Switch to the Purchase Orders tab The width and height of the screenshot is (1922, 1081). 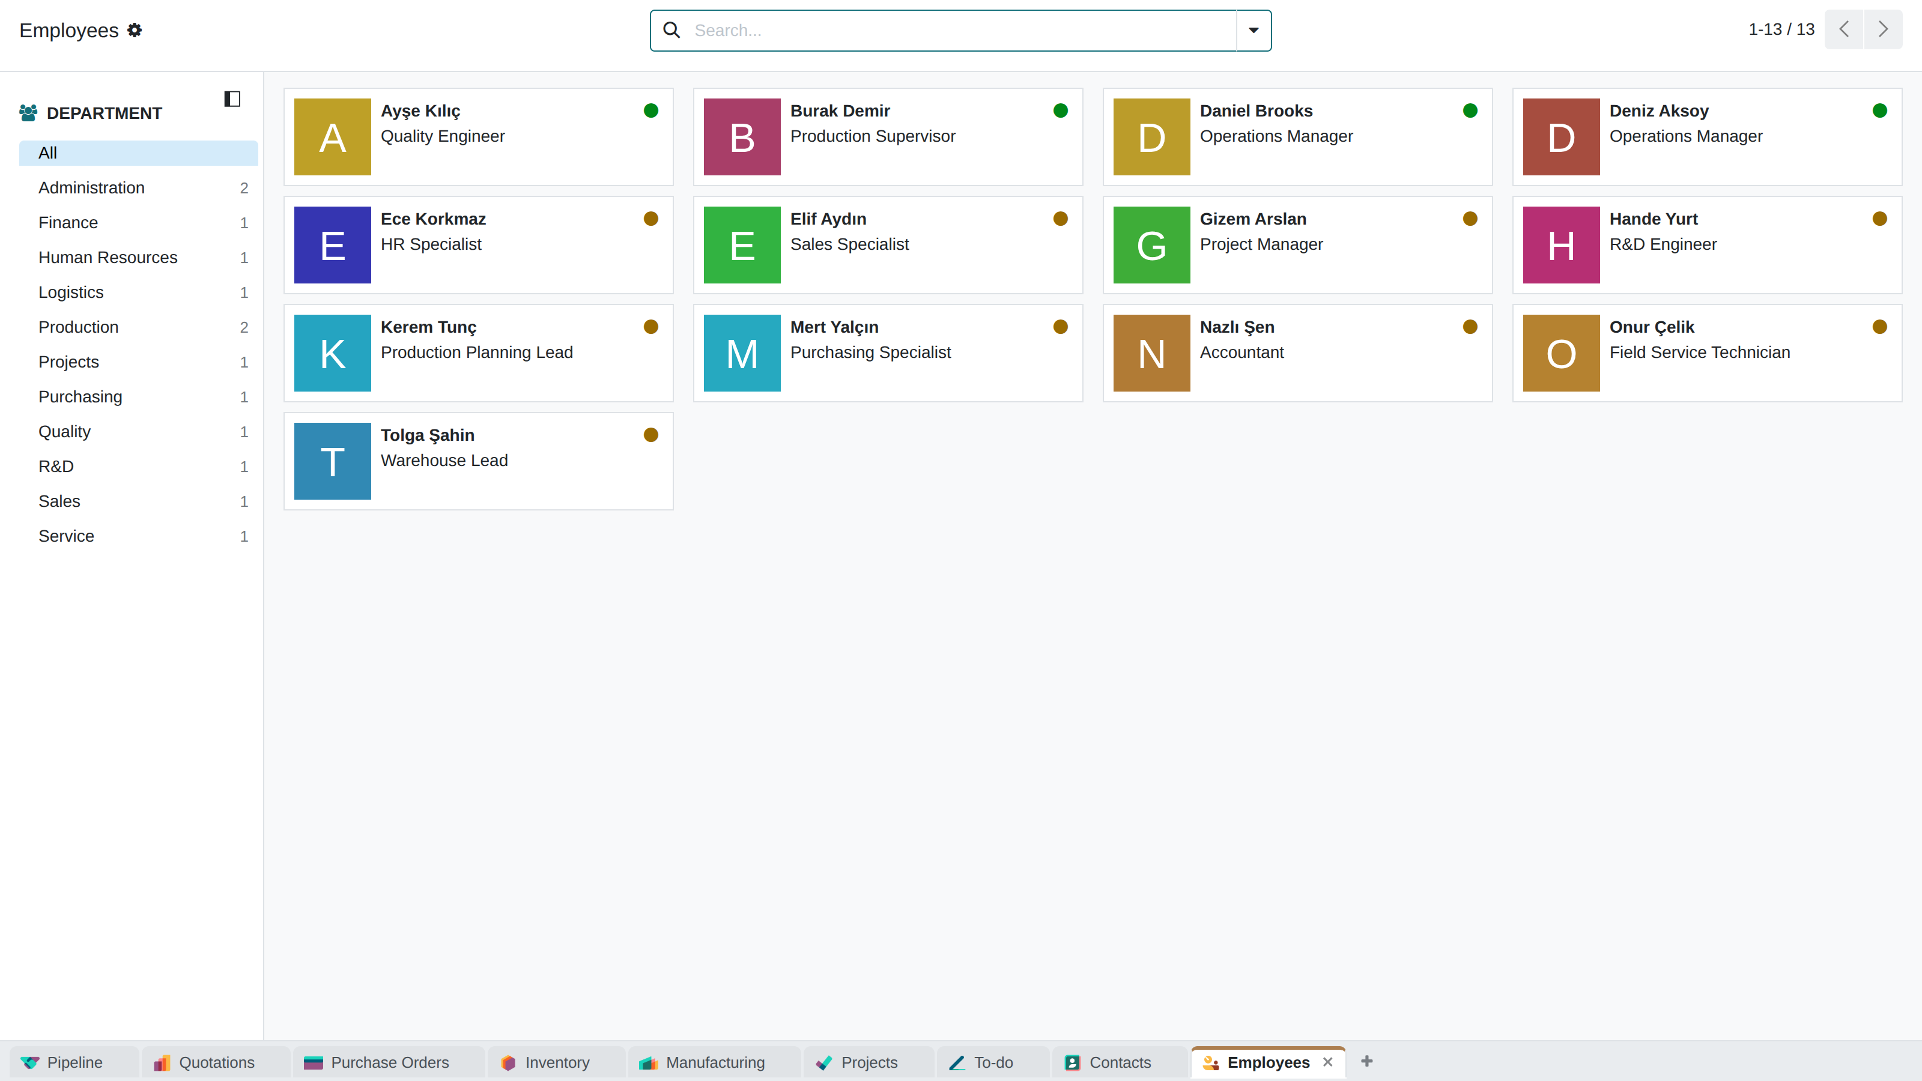click(389, 1062)
